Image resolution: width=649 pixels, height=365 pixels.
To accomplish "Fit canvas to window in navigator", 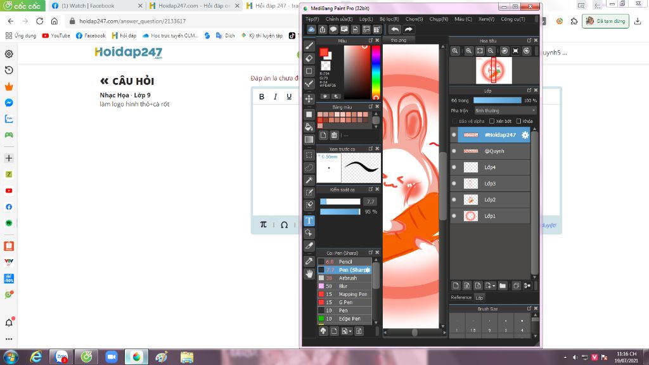I will point(480,51).
